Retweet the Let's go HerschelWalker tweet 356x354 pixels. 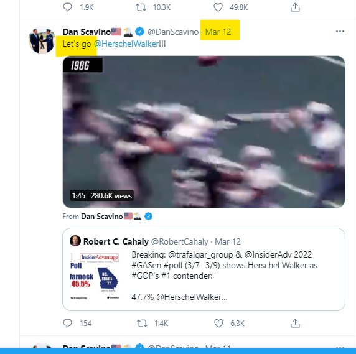[x=142, y=323]
